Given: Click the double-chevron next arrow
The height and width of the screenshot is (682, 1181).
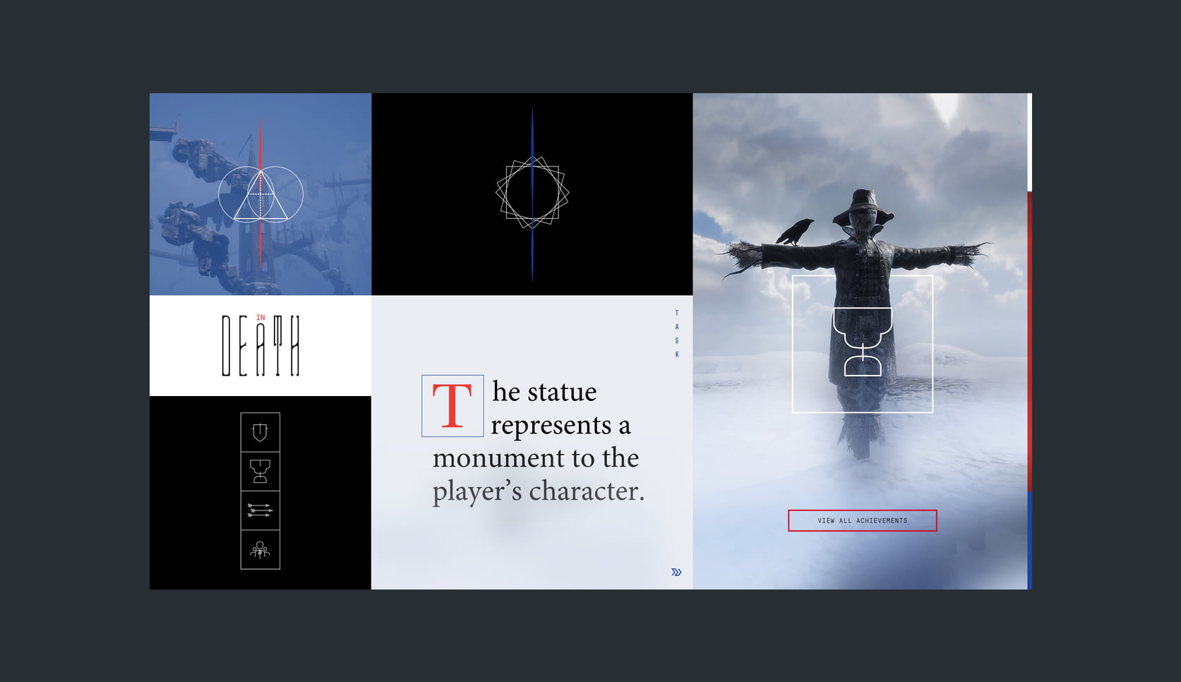Looking at the screenshot, I should 676,572.
